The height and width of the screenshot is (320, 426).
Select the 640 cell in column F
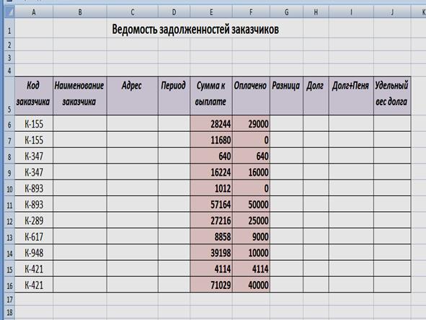[x=251, y=156]
